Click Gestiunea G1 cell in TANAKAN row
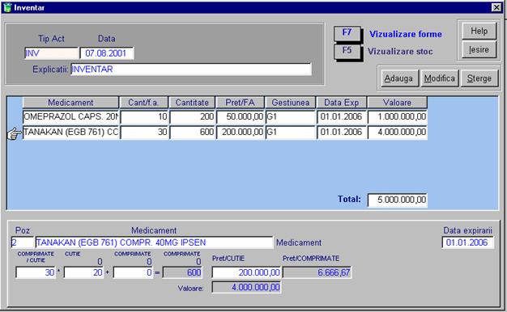 click(291, 132)
